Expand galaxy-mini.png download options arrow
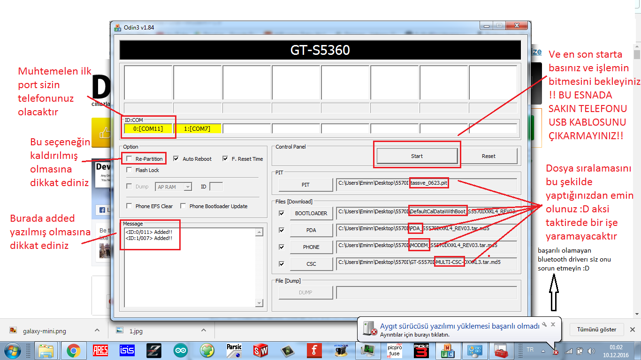This screenshot has height=360, width=641. pos(97,330)
